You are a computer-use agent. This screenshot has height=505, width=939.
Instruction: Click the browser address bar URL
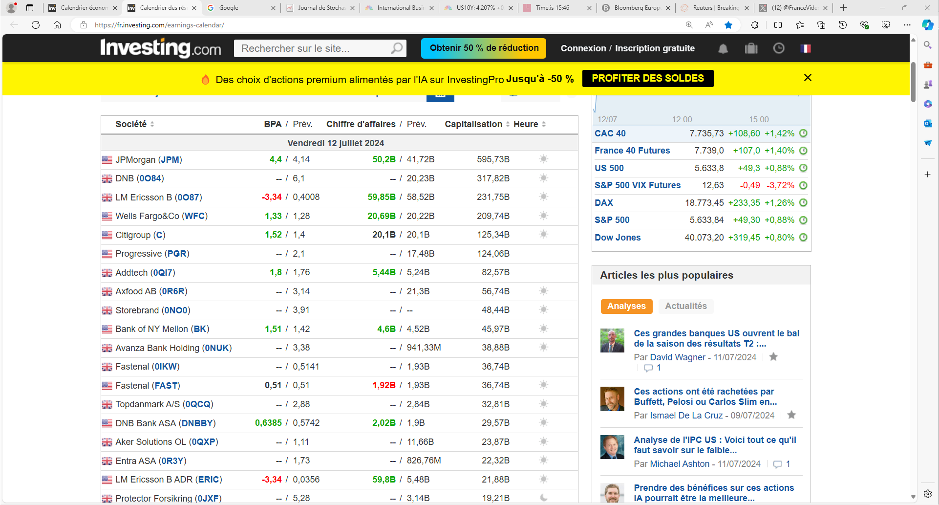click(160, 25)
